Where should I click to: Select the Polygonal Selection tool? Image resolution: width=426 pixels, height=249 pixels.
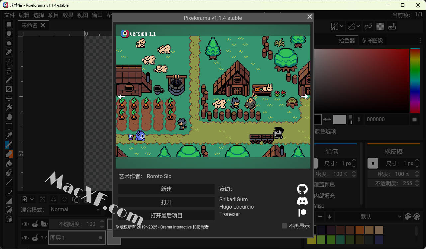click(x=9, y=43)
